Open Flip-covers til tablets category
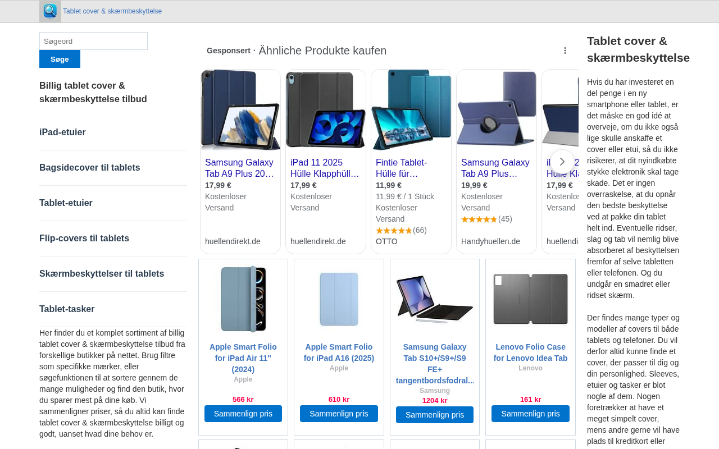719x449 pixels. click(x=84, y=239)
